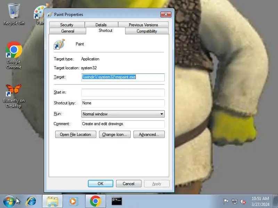This screenshot has height=208, width=278.
Task: Click the Target type value Application
Action: (x=90, y=59)
